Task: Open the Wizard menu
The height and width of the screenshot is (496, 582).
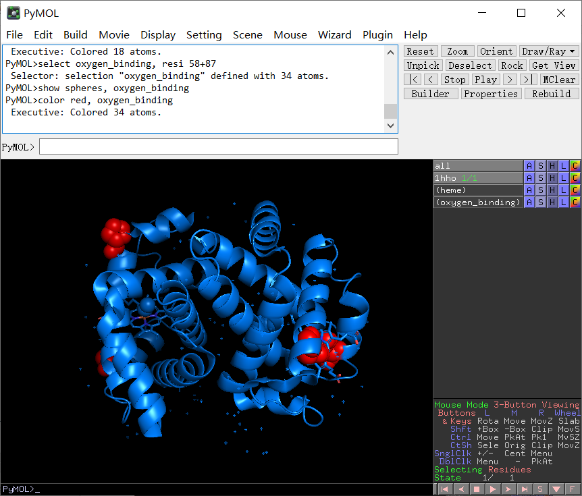Action: (x=334, y=35)
